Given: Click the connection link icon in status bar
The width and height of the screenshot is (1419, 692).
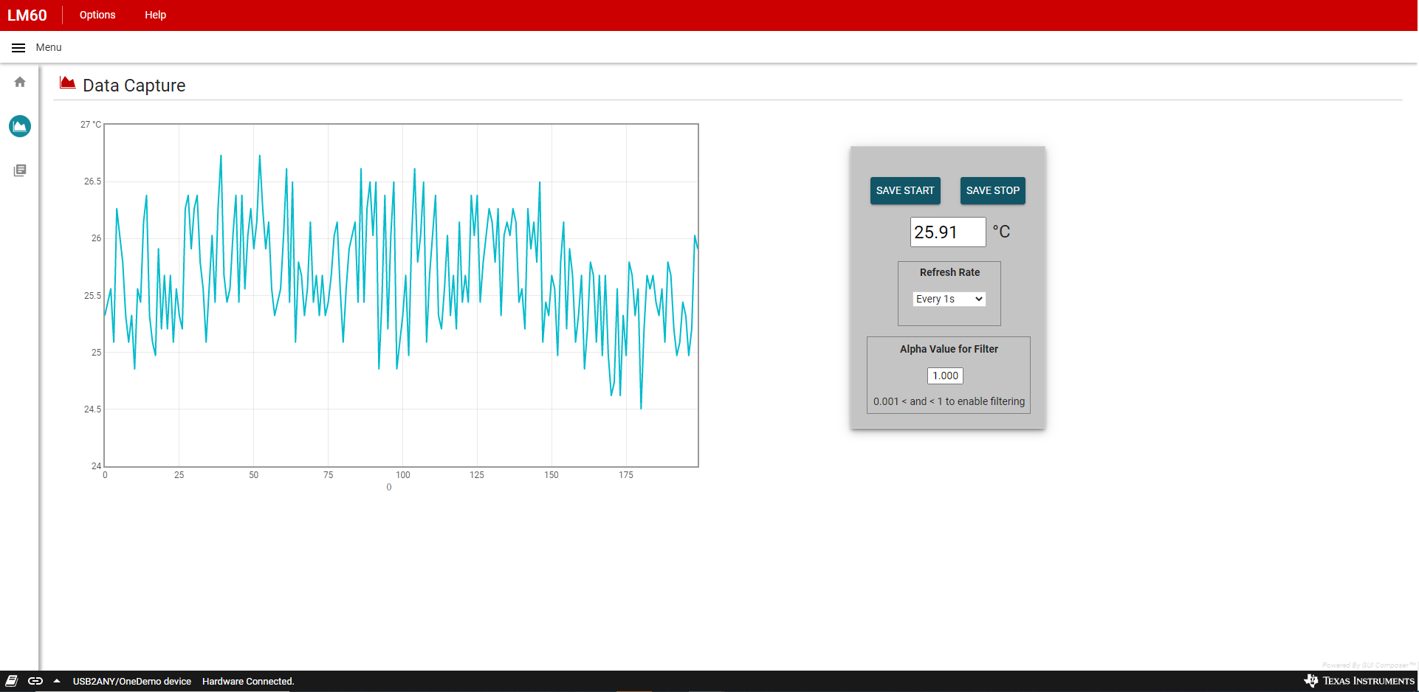Looking at the screenshot, I should pyautogui.click(x=35, y=681).
